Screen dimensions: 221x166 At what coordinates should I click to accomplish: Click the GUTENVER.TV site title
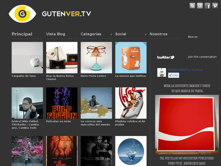point(66,14)
